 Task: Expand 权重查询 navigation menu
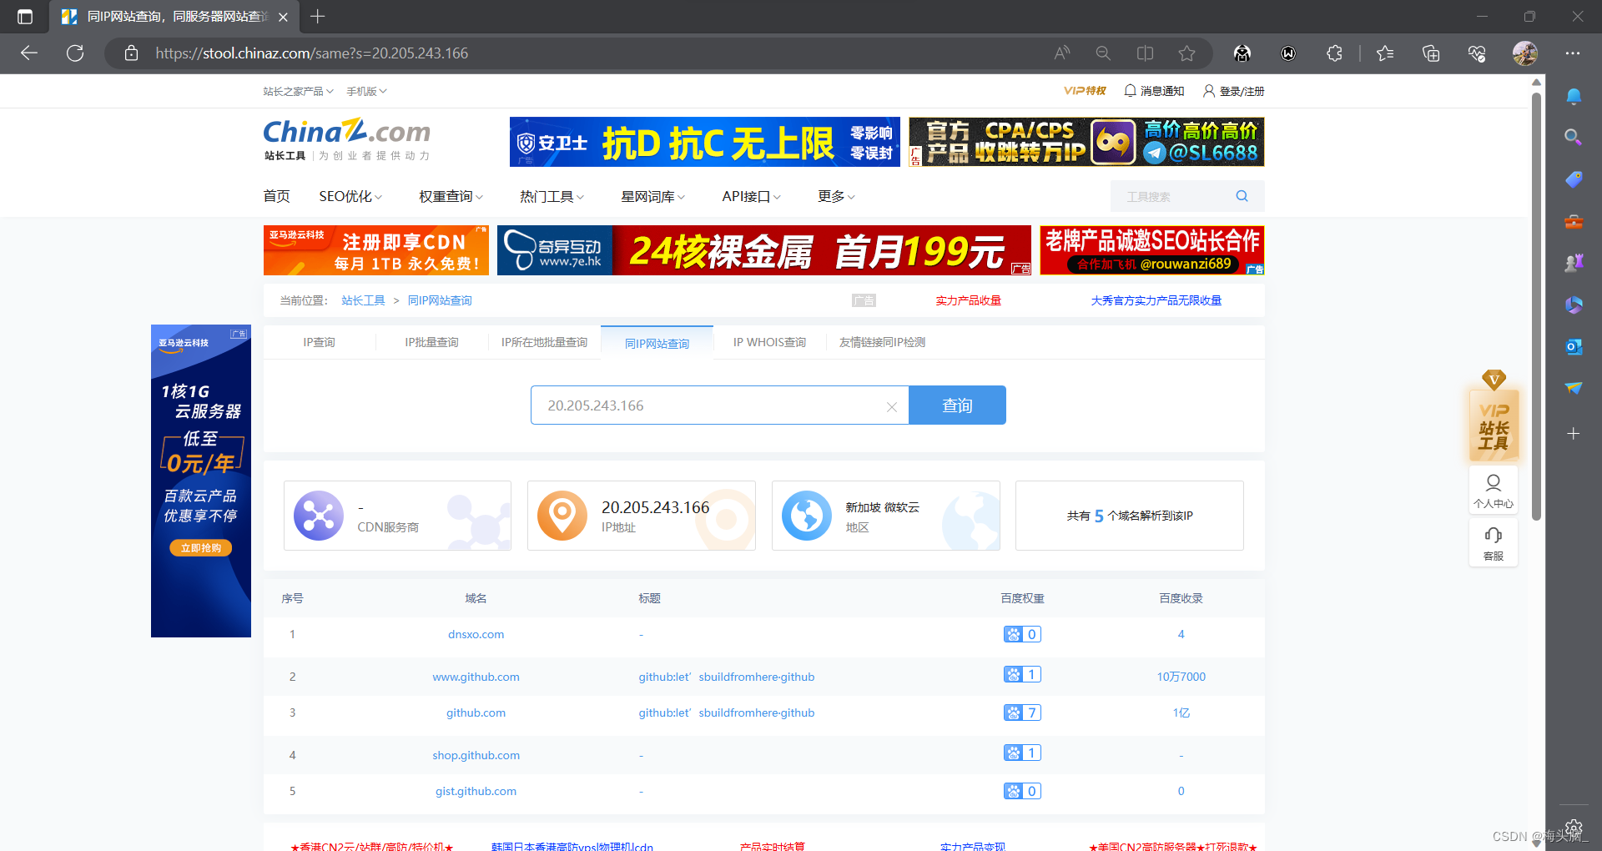(x=451, y=196)
